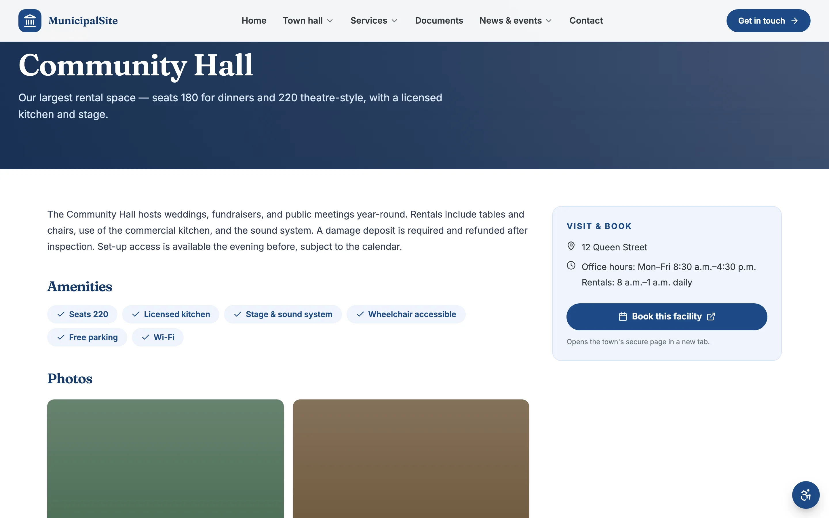Click the checkmark on Stage & sound system

[238, 314]
